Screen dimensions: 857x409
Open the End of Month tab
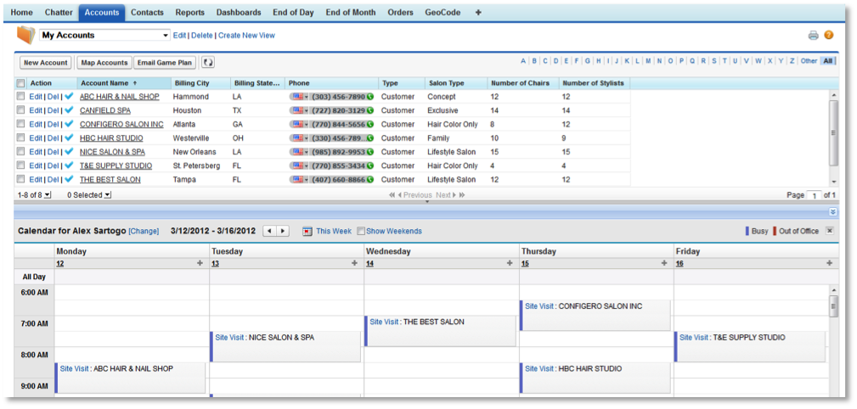coord(350,13)
